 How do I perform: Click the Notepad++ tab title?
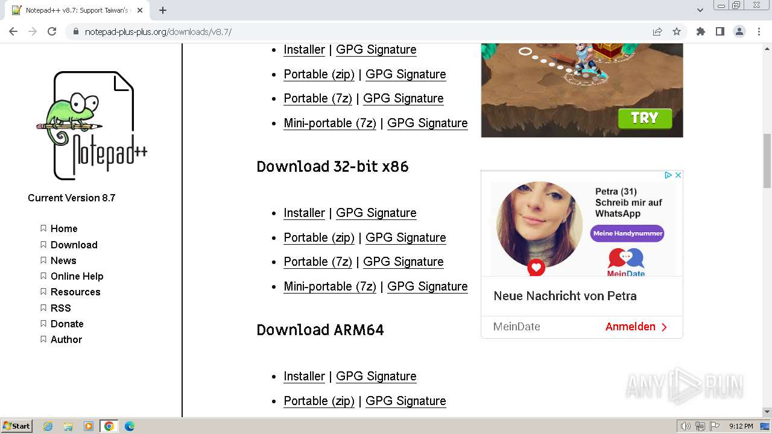click(x=77, y=10)
